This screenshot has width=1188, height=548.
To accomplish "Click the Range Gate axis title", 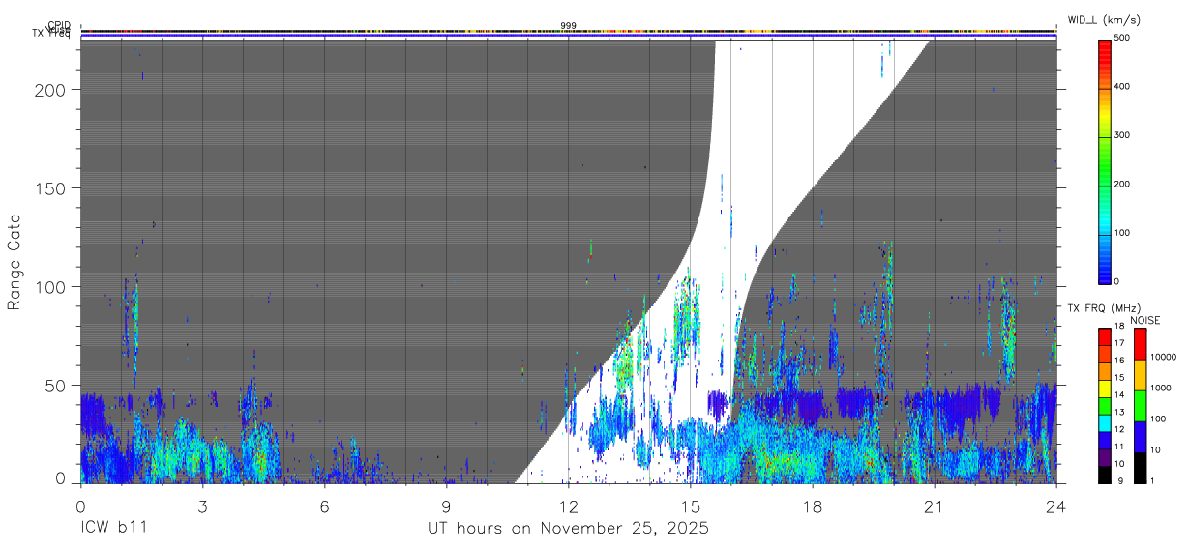I will tap(15, 263).
